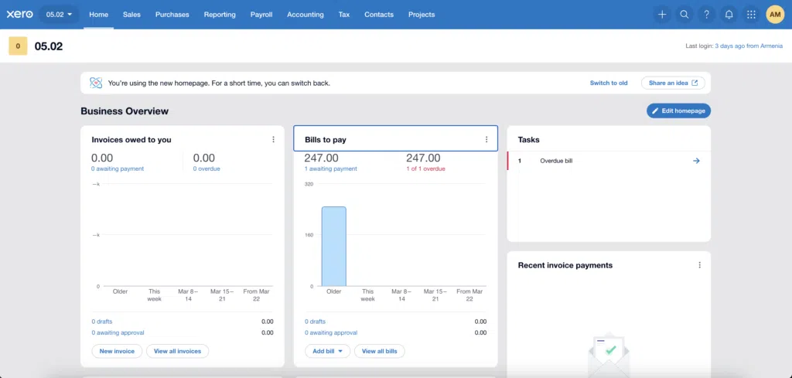This screenshot has width=792, height=378.
Task: Click the Bills to pay card title
Action: click(326, 140)
